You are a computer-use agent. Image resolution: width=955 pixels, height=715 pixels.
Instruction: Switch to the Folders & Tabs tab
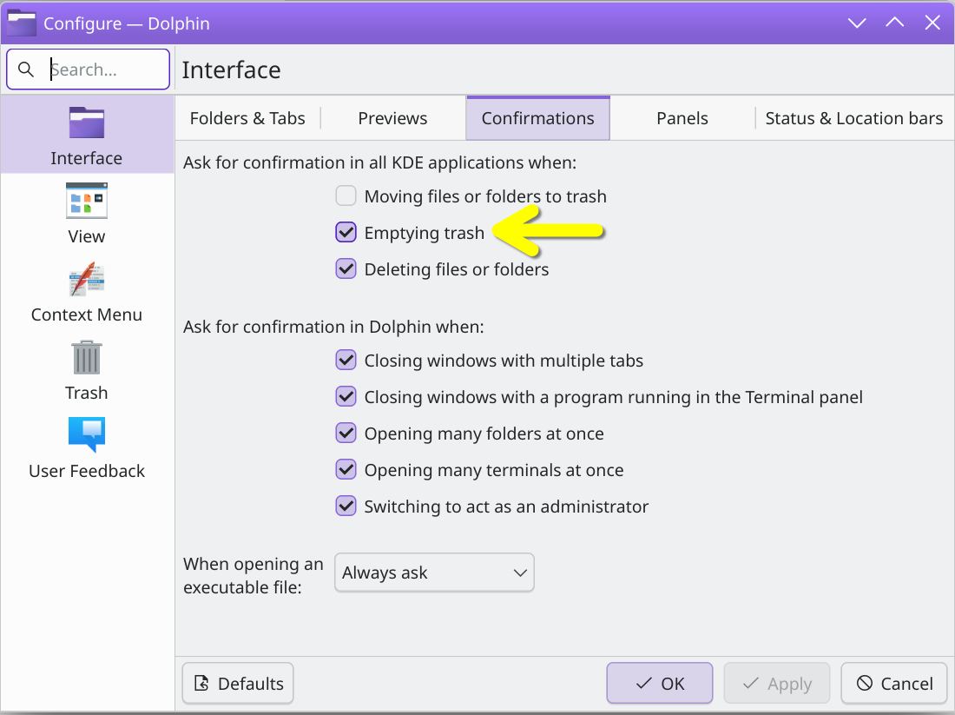point(247,118)
